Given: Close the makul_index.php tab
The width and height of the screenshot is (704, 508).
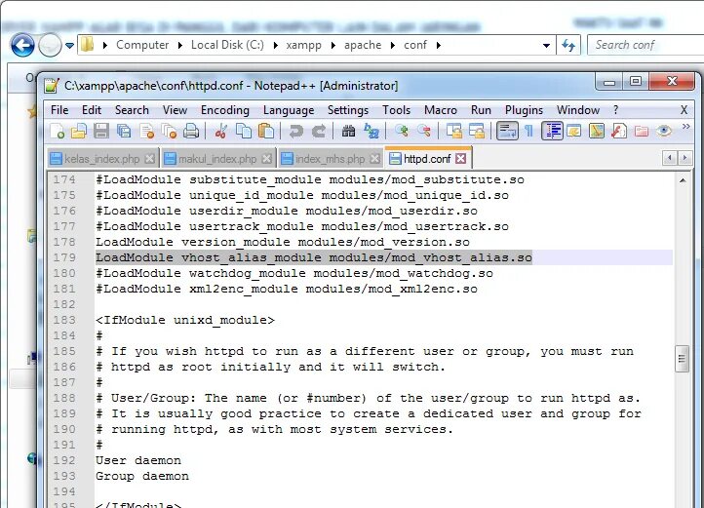Looking at the screenshot, I should (267, 159).
